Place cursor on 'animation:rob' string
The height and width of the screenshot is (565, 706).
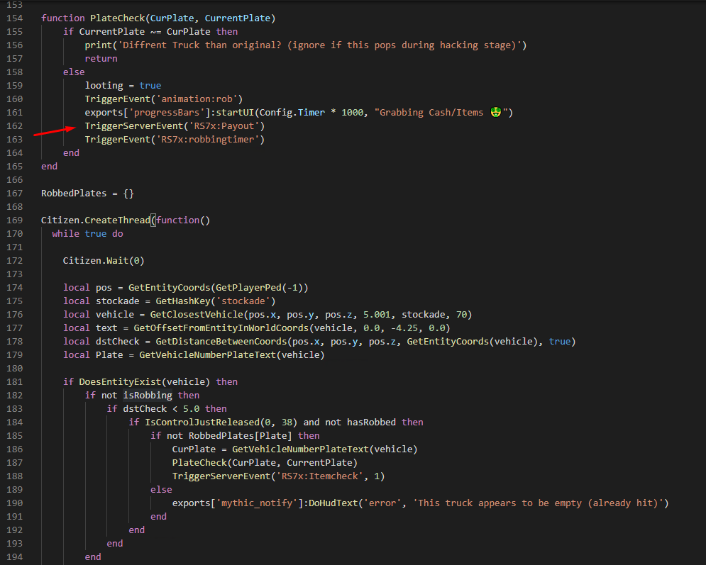(197, 99)
